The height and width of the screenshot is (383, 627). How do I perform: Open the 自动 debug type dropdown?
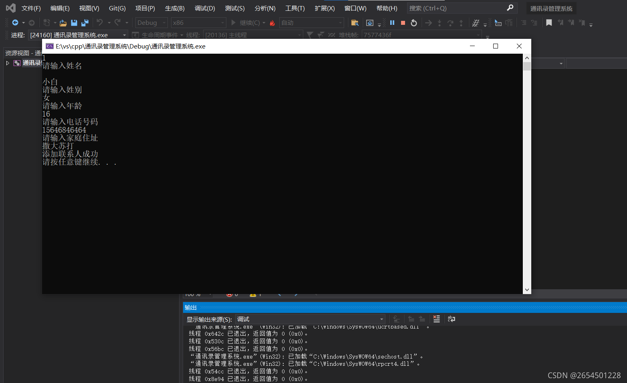point(311,23)
